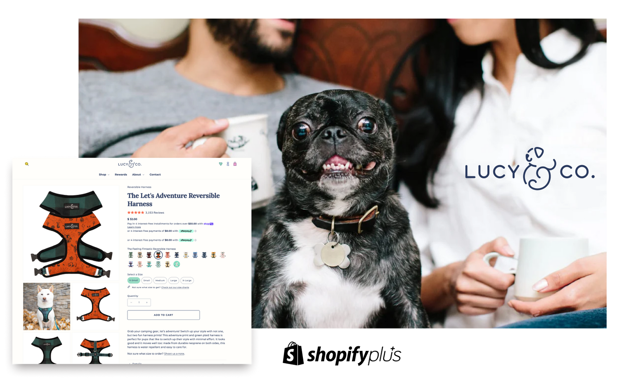This screenshot has width=619, height=381.
Task: Follow the Learn more link under Shop Pay
Action: 134,227
